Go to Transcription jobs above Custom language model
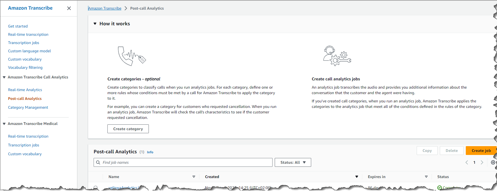Screen dimensions: 497x191 click(23, 43)
